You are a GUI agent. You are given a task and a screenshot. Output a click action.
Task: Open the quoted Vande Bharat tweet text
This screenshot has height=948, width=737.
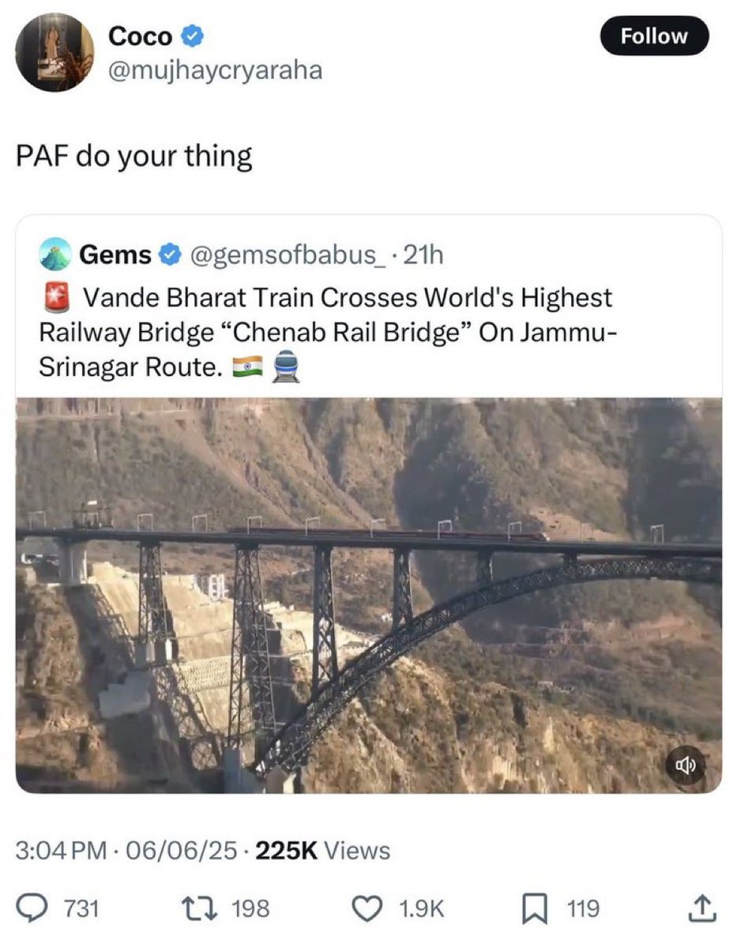(325, 333)
